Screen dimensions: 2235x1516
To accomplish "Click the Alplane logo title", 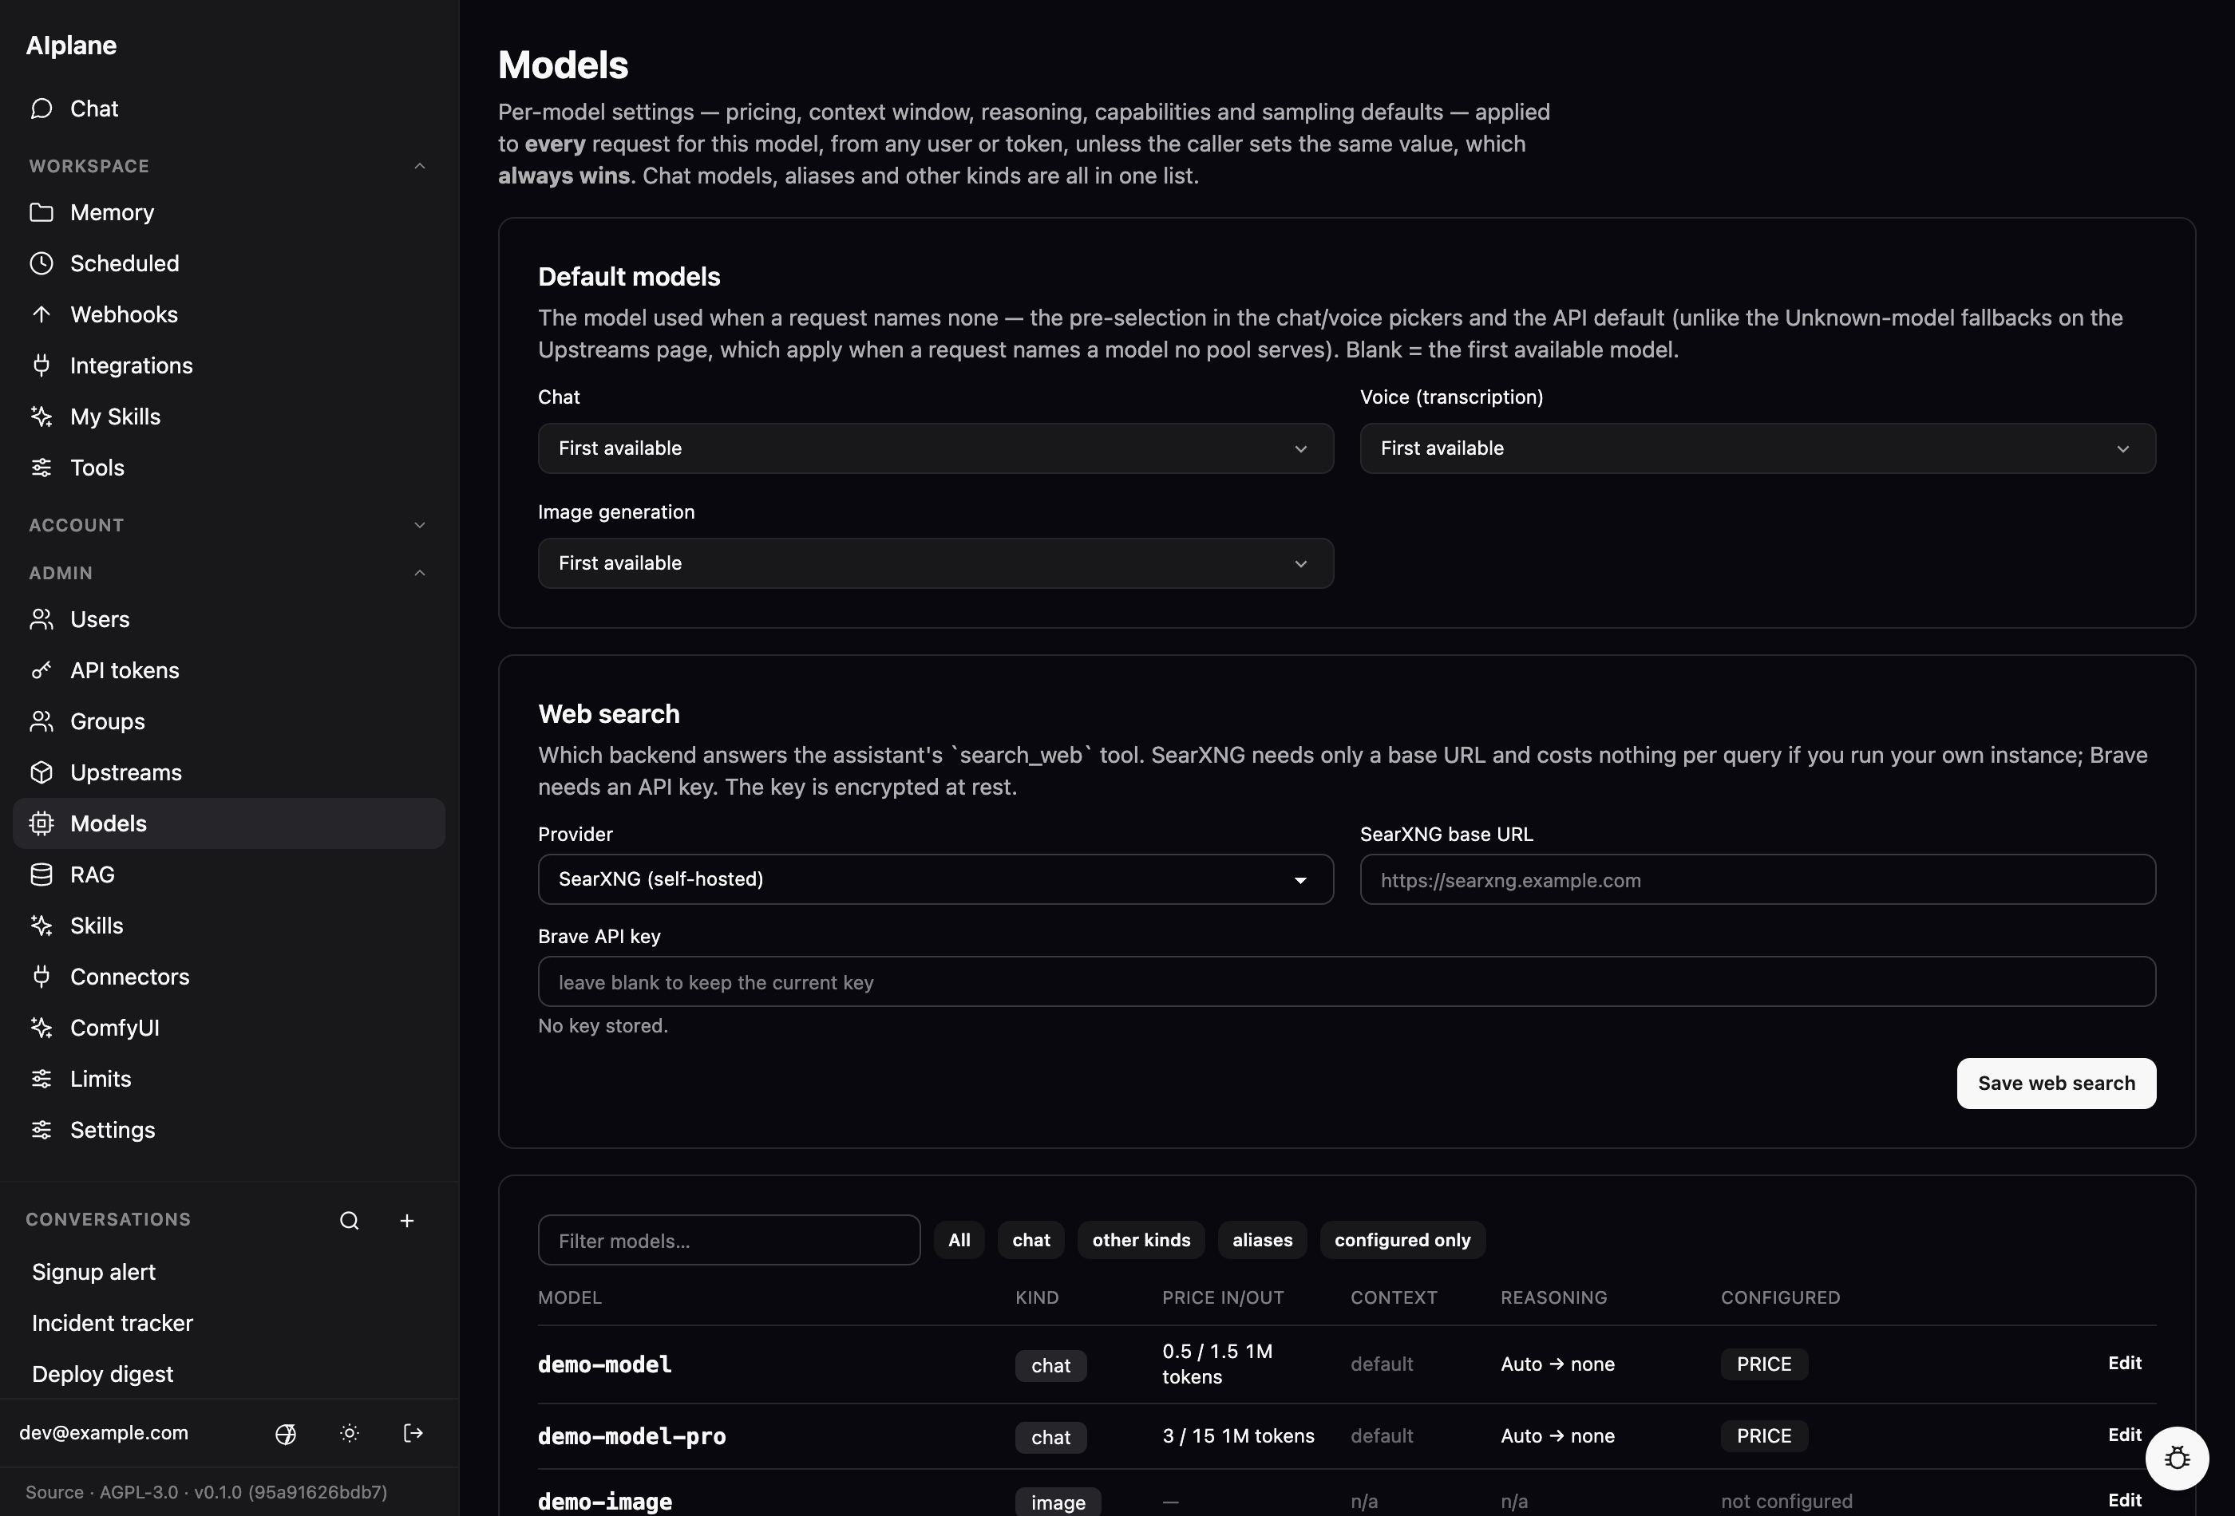I will (71, 45).
